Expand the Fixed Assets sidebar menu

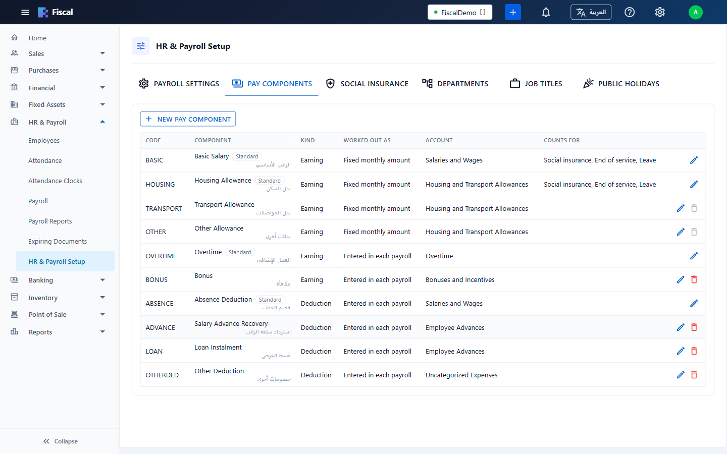pyautogui.click(x=59, y=104)
